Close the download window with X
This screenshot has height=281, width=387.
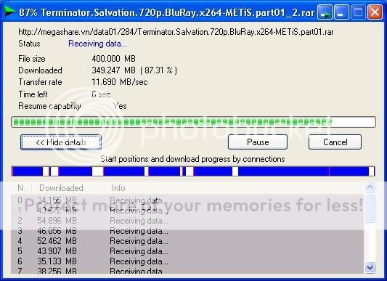[375, 12]
